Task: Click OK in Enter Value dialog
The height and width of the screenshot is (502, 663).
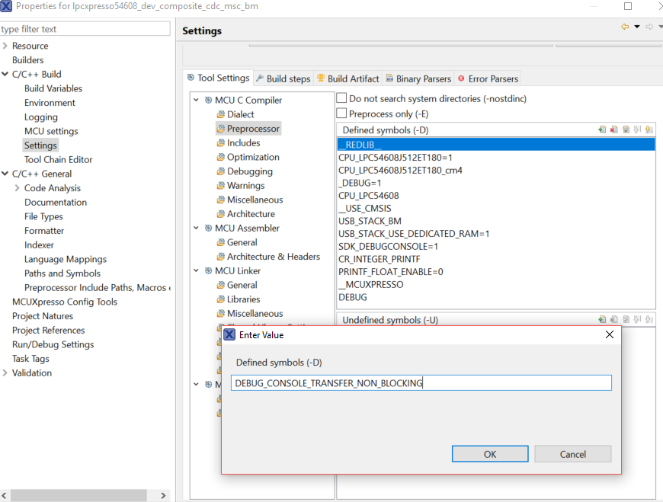Action: click(x=490, y=454)
